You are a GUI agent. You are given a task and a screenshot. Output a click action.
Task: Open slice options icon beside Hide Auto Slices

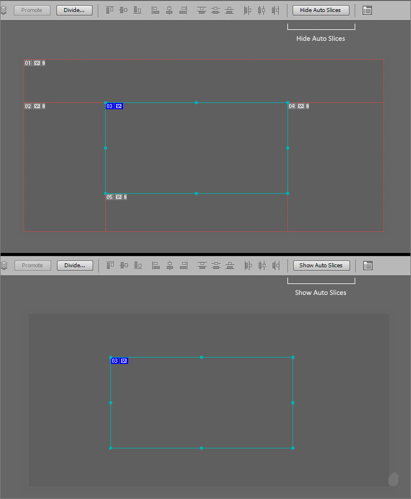368,10
